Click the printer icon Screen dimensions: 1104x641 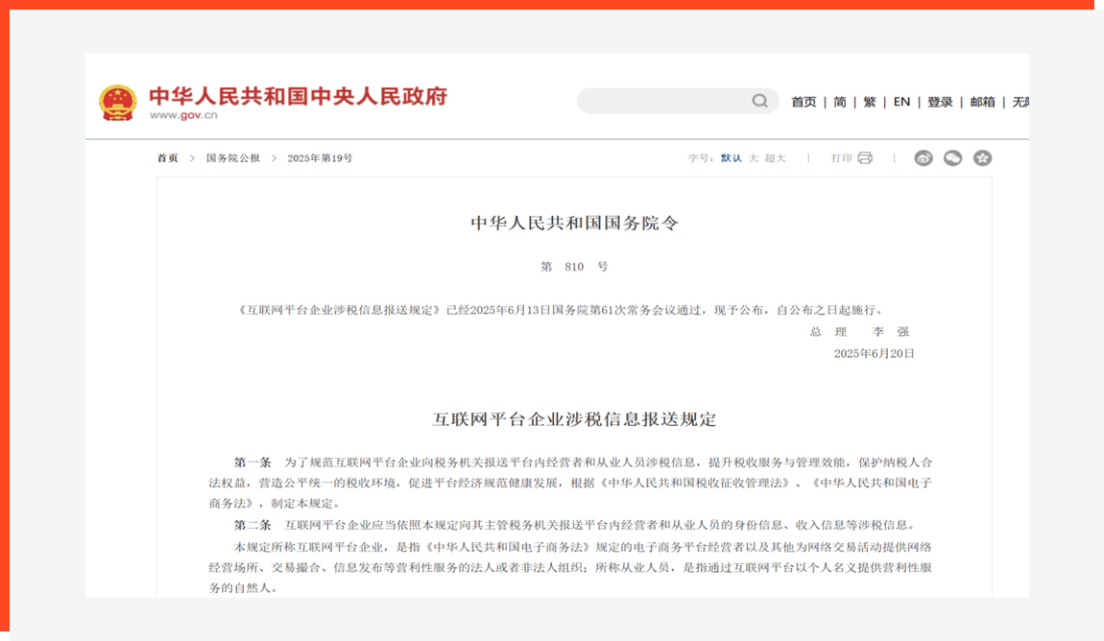point(865,158)
